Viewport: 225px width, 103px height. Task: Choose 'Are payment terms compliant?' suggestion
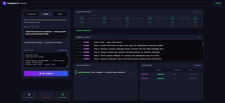coord(53,43)
